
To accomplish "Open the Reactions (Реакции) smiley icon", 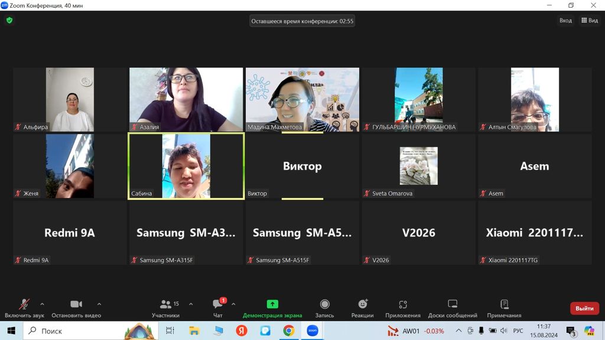I will pyautogui.click(x=363, y=305).
